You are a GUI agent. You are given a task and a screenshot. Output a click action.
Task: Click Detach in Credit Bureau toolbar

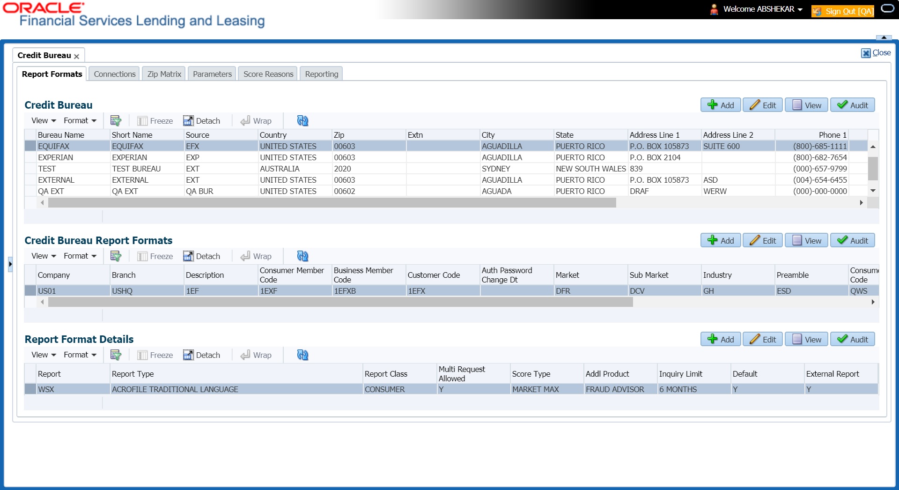[x=201, y=121]
